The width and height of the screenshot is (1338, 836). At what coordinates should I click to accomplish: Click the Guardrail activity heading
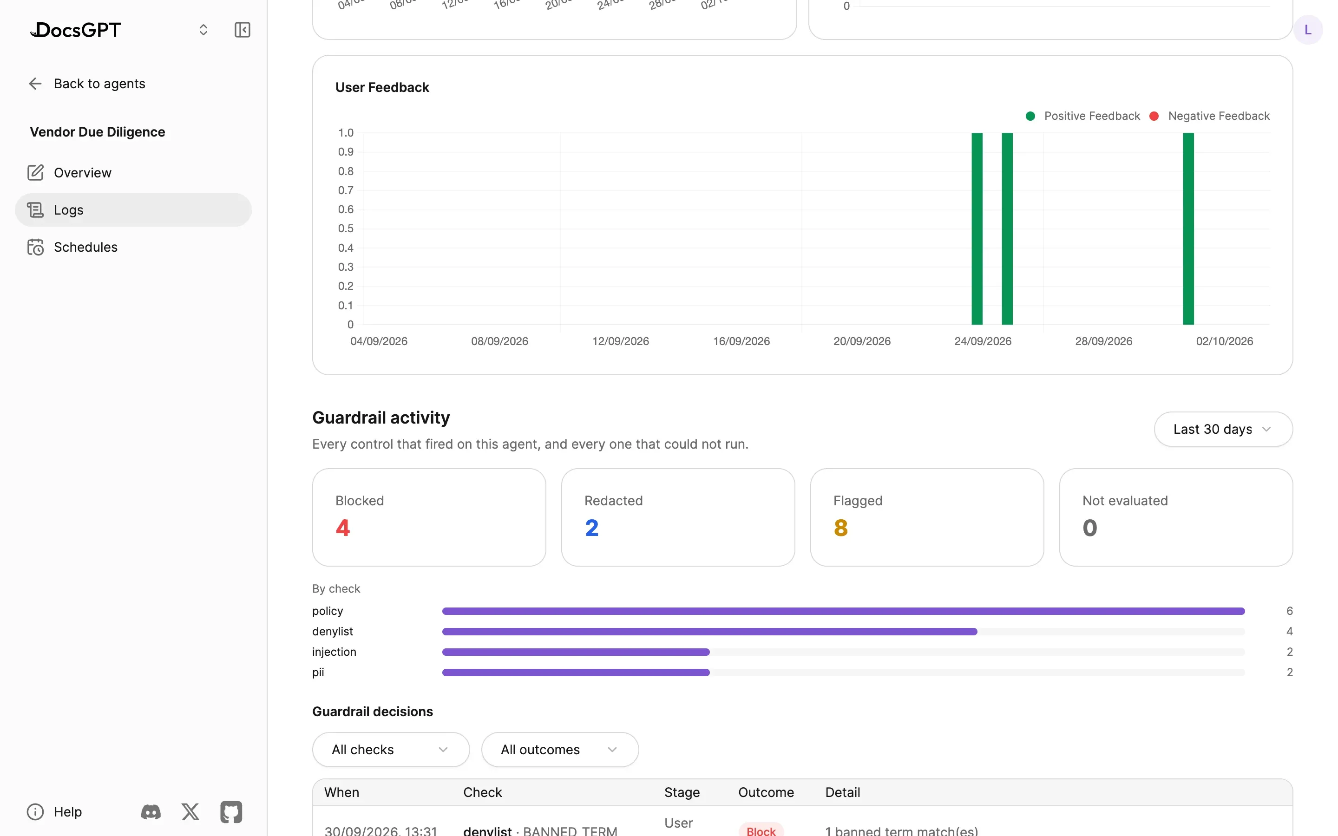[381, 418]
